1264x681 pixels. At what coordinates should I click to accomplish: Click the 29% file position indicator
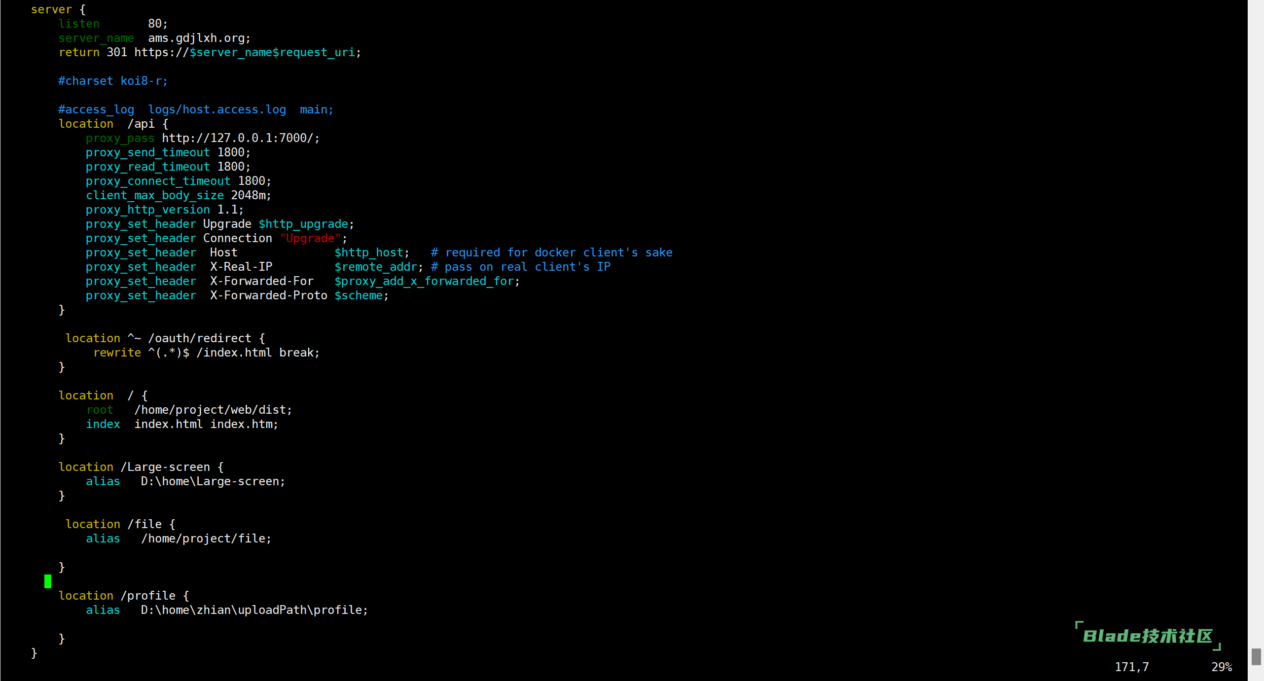click(1221, 667)
